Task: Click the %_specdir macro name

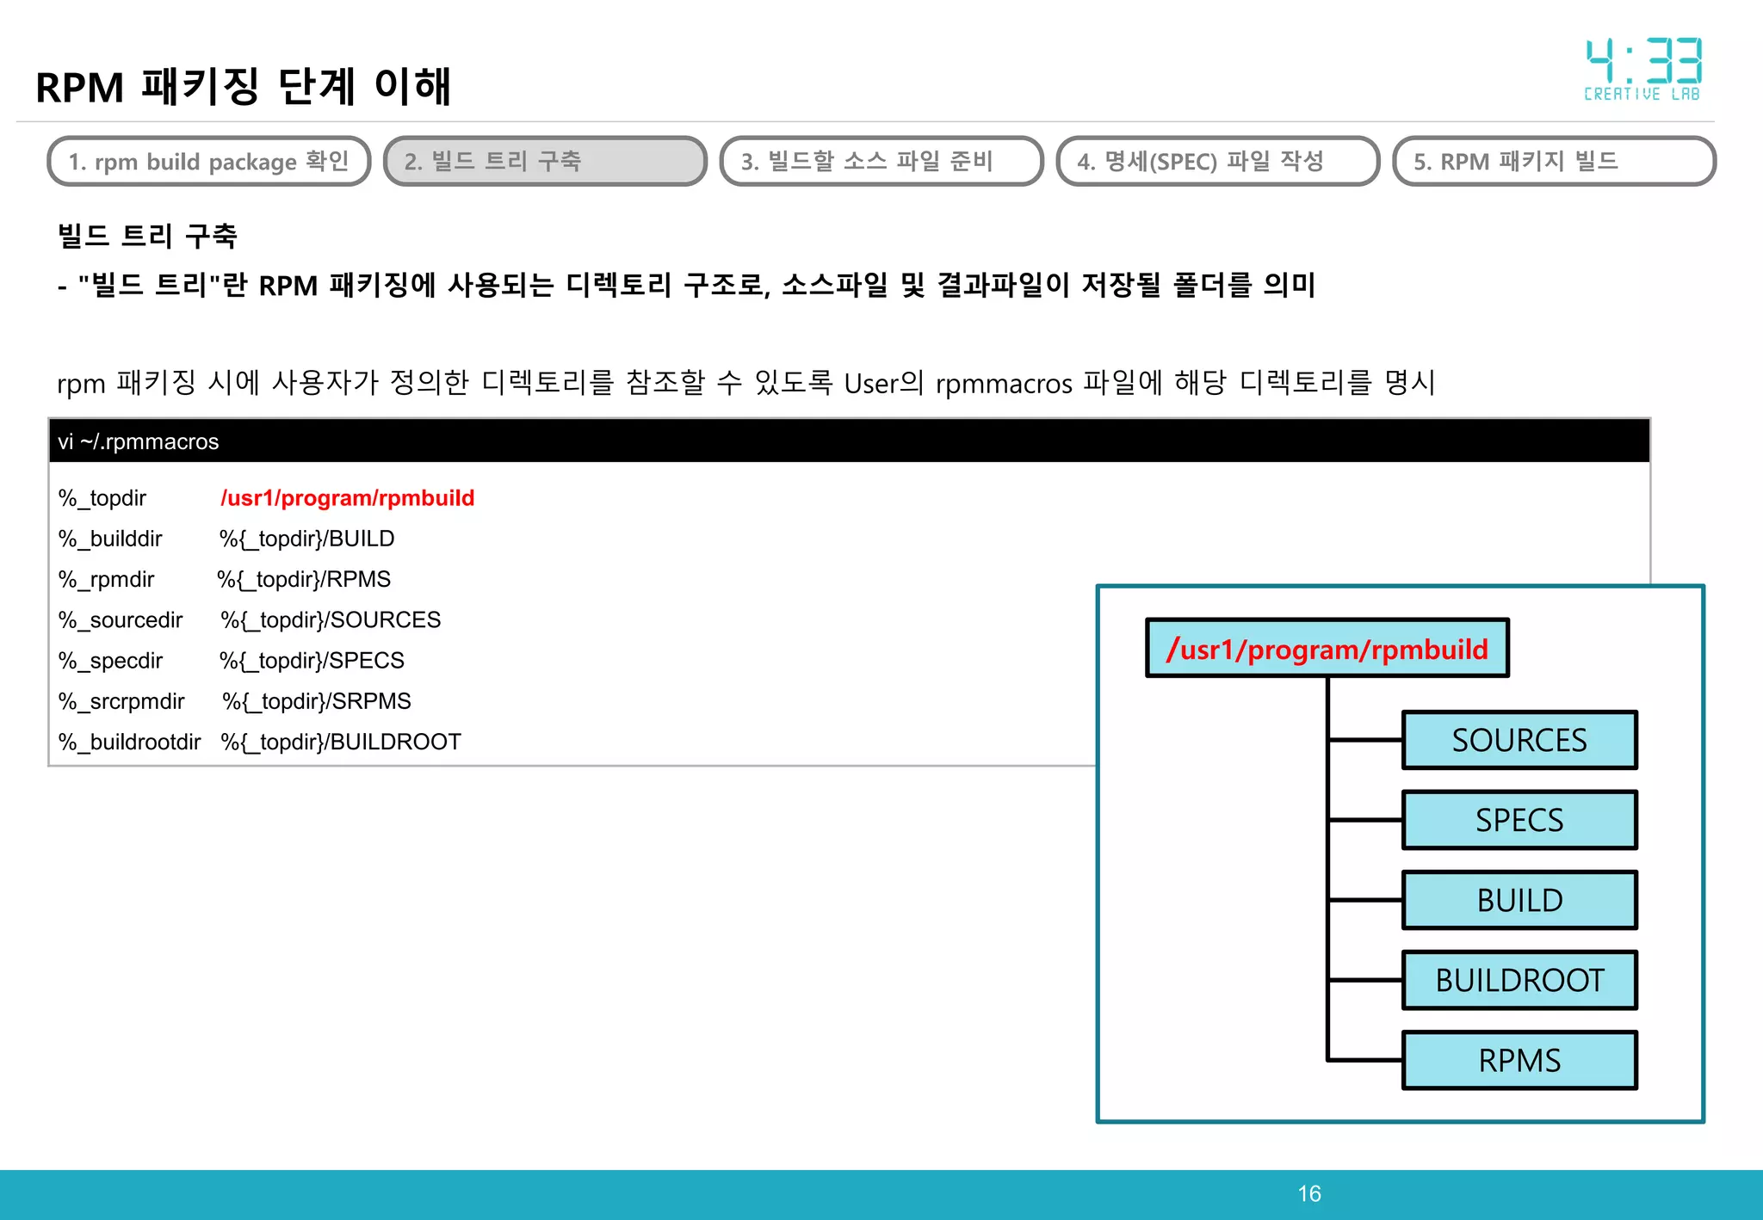Action: 110,660
